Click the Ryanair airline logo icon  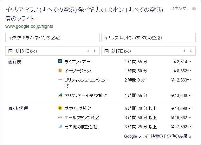pos(60,61)
